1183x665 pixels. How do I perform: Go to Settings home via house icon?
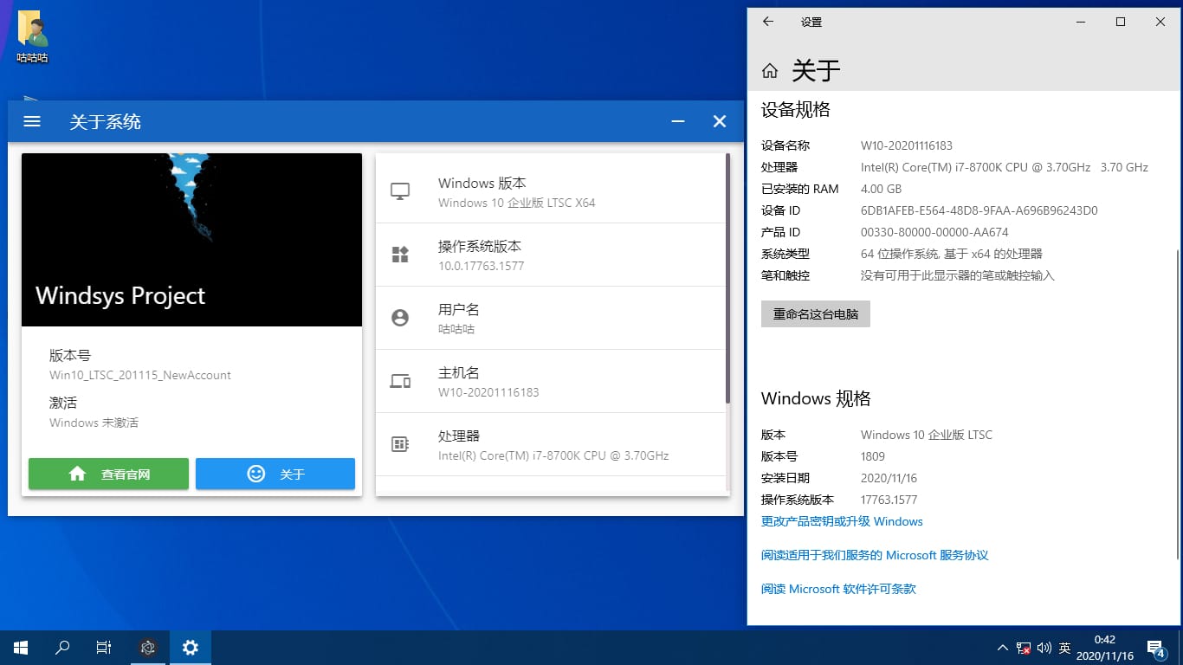(769, 71)
